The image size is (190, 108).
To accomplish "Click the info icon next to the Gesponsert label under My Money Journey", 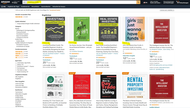I will tap(75, 43).
